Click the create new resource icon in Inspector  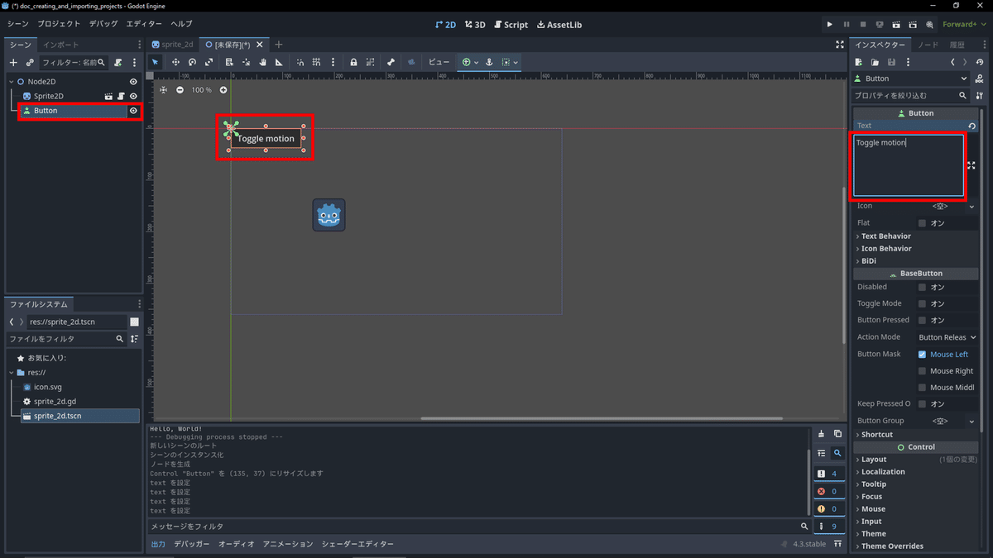(x=860, y=62)
